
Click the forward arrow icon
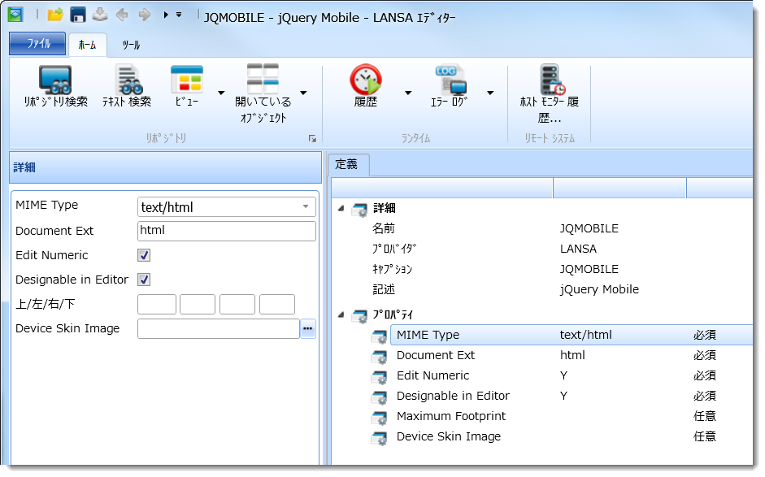145,15
